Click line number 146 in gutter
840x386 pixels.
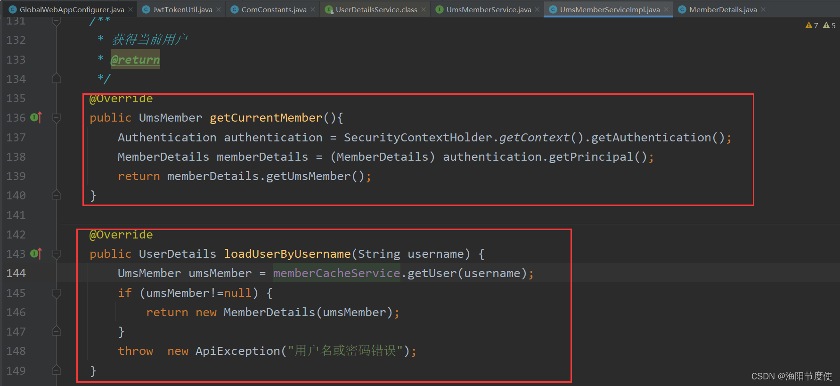pyautogui.click(x=16, y=312)
